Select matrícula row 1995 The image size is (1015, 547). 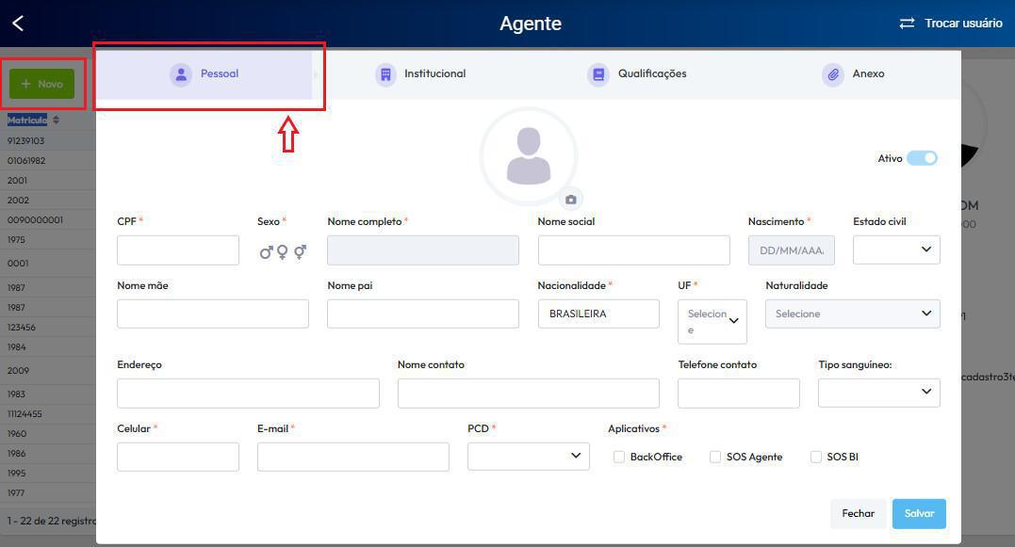pos(48,474)
